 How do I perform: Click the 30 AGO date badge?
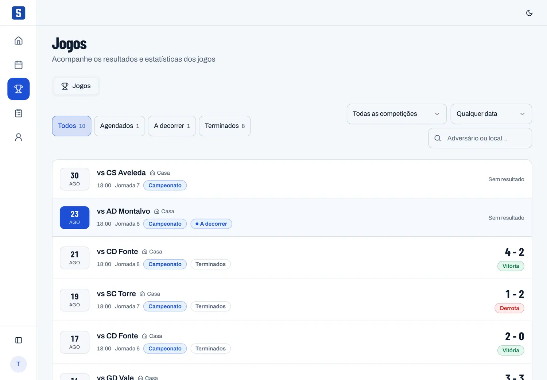[x=74, y=179]
